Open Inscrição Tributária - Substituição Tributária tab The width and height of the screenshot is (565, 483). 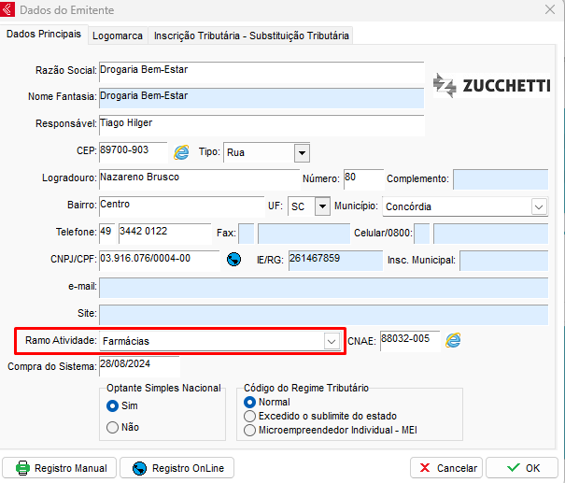pos(251,36)
